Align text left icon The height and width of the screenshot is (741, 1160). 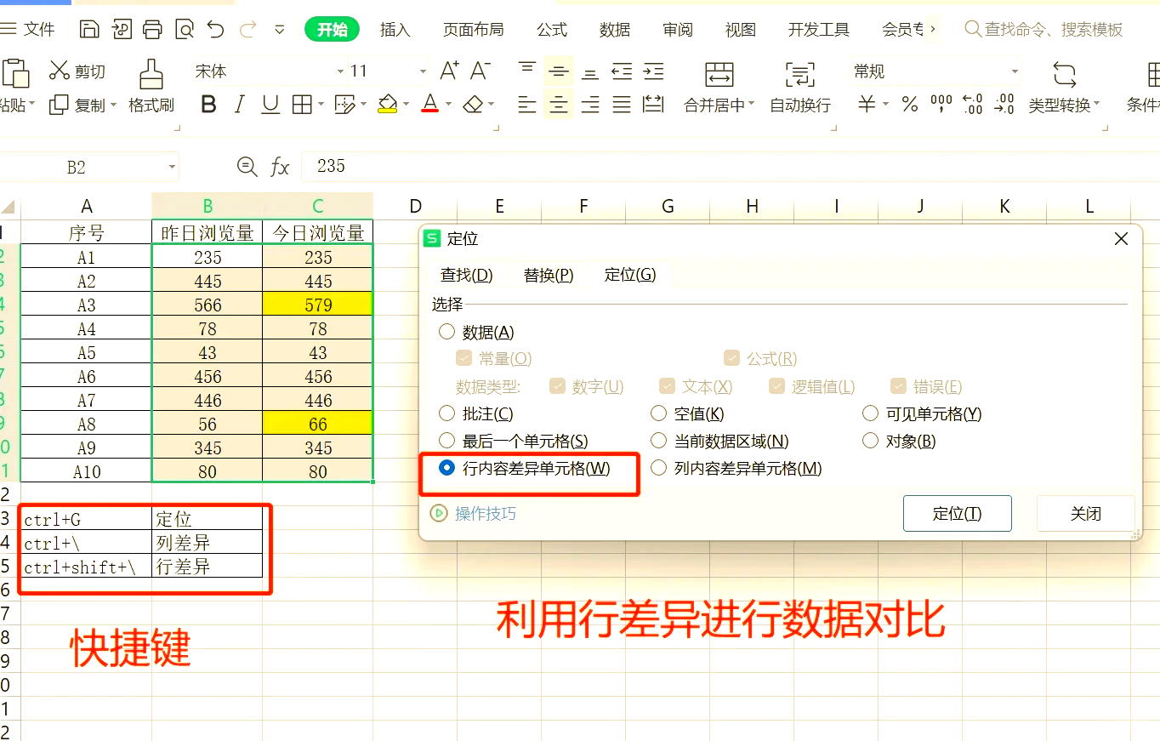pos(527,105)
